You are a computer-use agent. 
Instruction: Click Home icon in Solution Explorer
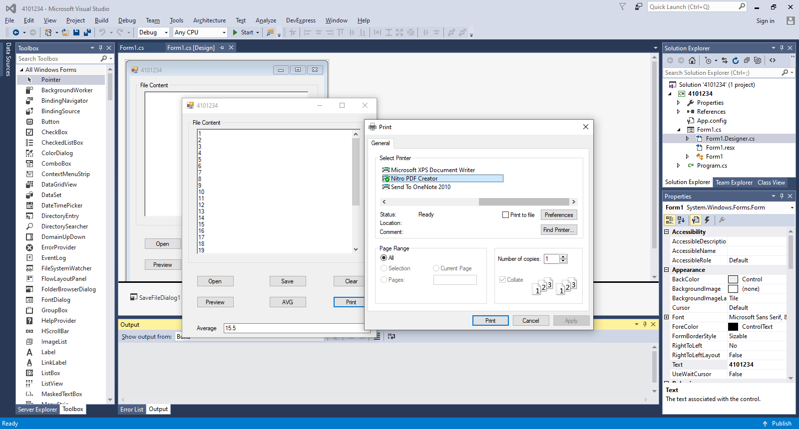pos(692,60)
